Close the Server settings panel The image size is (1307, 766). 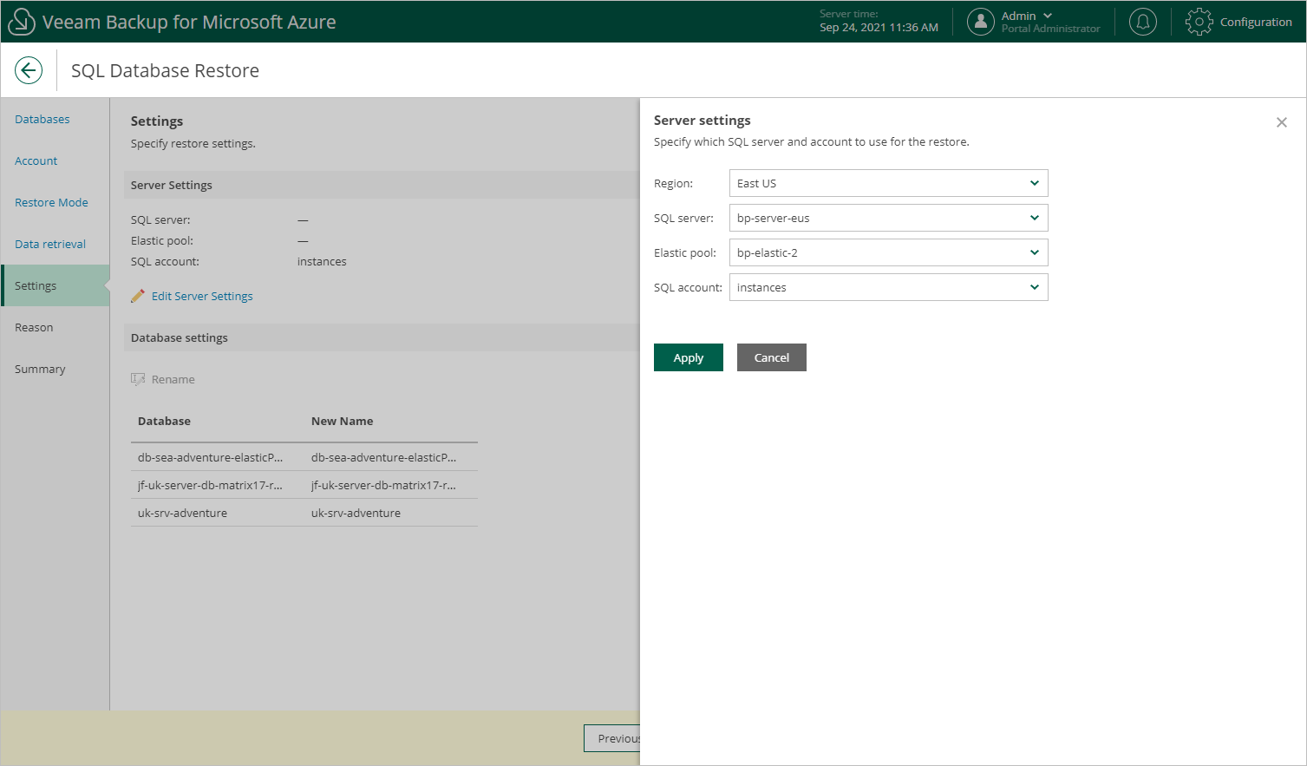1282,122
